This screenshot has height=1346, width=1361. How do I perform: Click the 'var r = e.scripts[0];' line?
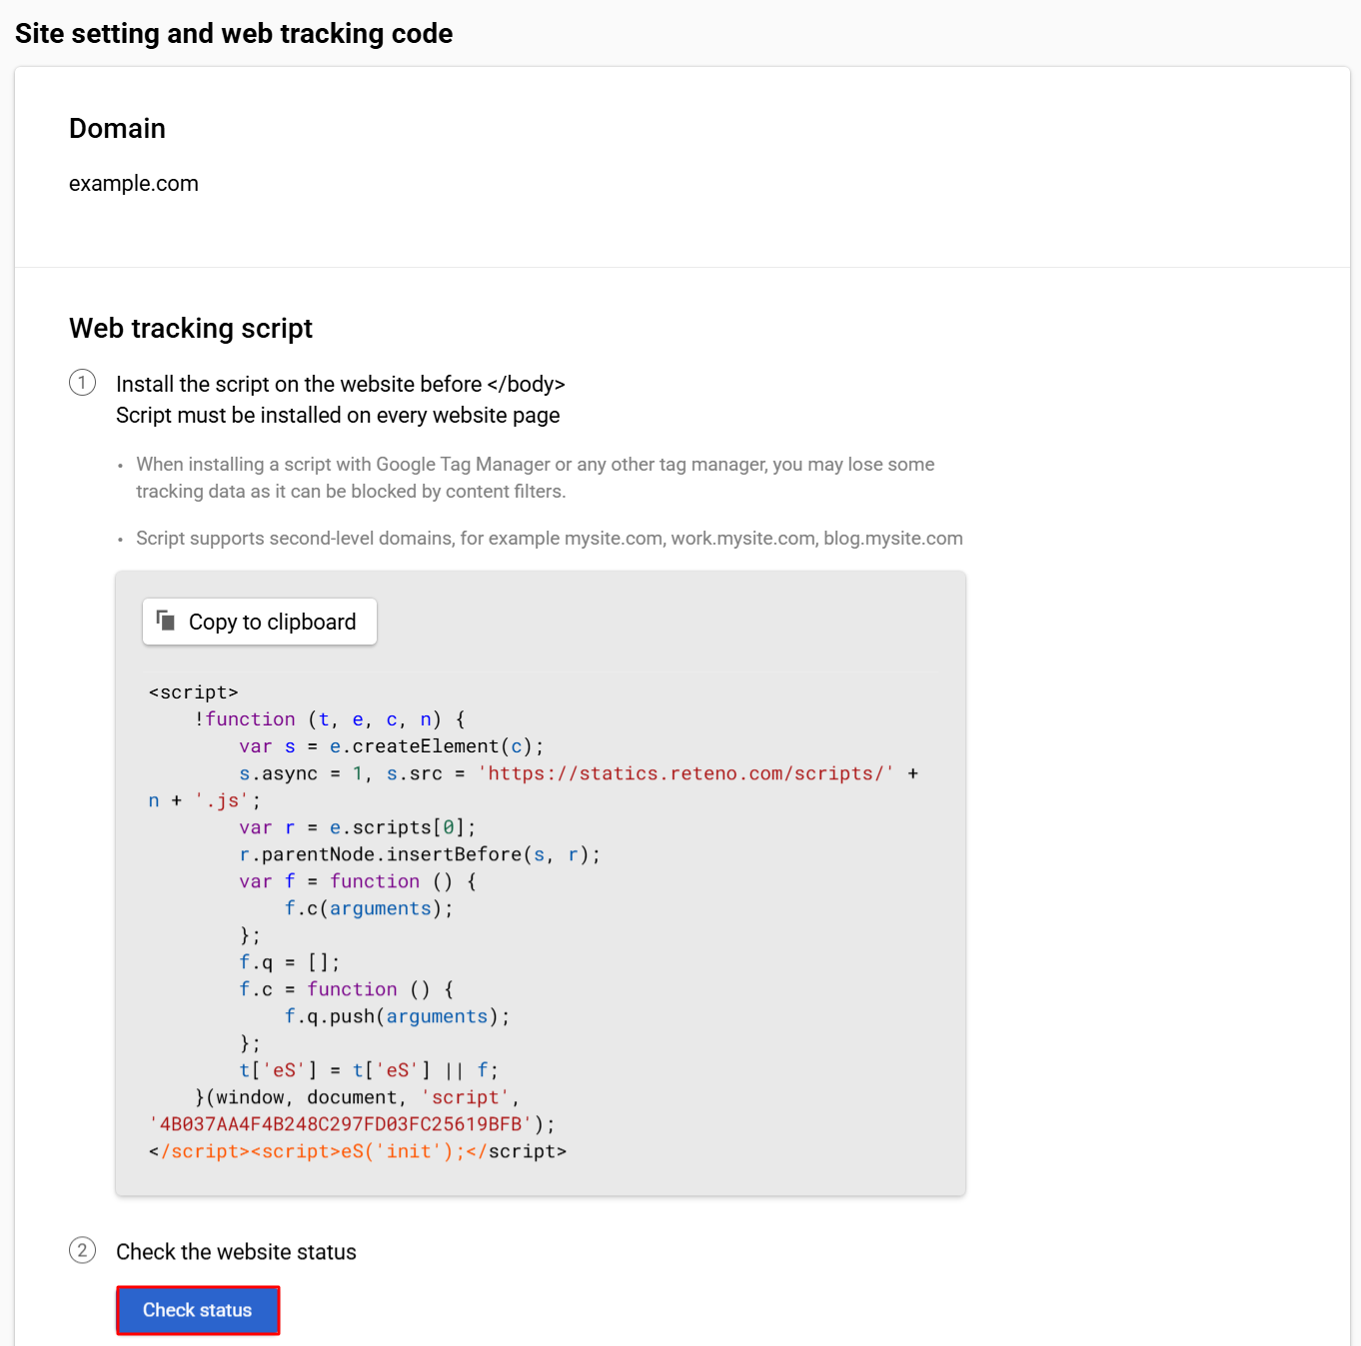(x=358, y=827)
